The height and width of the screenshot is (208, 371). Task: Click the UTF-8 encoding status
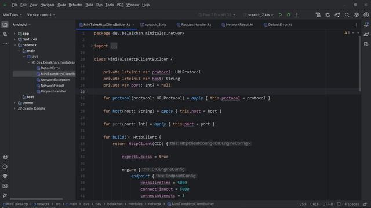click(328, 204)
